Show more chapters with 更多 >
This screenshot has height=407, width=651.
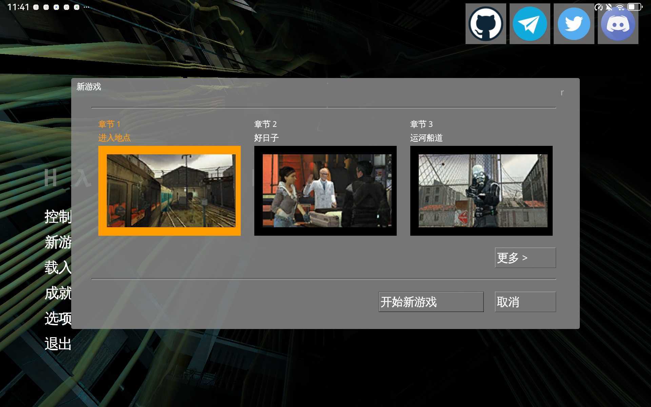[x=525, y=258]
